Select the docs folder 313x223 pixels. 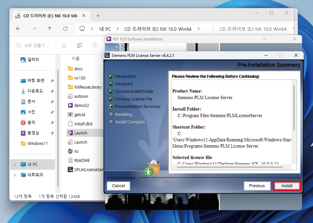pos(75,69)
